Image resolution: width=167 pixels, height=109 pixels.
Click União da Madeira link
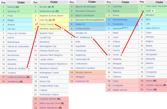pyautogui.click(x=17, y=77)
